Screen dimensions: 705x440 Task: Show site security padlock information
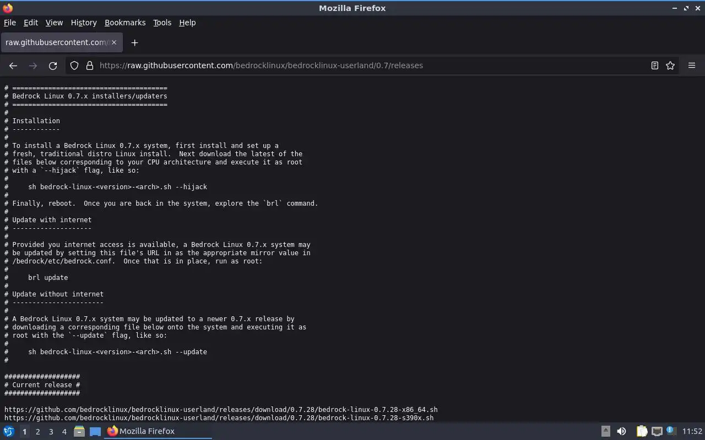click(x=90, y=65)
